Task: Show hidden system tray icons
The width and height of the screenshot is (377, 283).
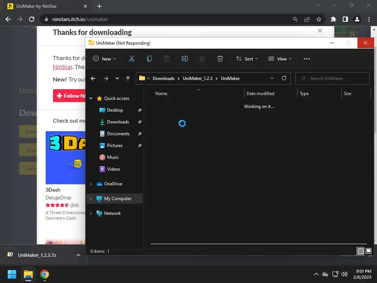Action: click(x=316, y=274)
